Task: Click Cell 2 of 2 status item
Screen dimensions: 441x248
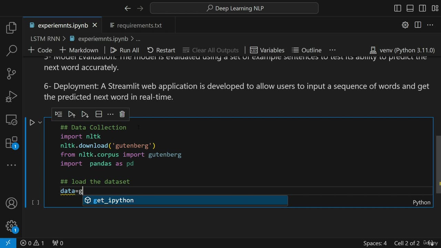Action: click(407, 243)
